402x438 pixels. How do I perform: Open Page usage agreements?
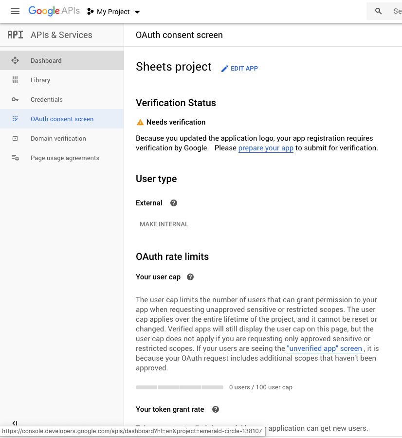pyautogui.click(x=65, y=158)
